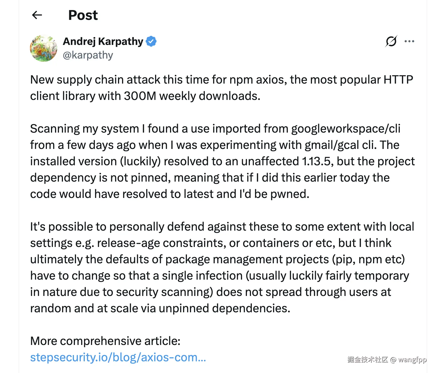Image resolution: width=436 pixels, height=373 pixels.
Task: Open Andrej Karpathy's profile picture
Action: [x=44, y=48]
